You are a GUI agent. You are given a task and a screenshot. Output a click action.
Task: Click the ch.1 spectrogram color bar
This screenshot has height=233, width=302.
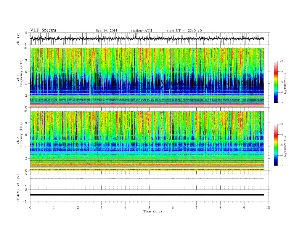[276, 82]
